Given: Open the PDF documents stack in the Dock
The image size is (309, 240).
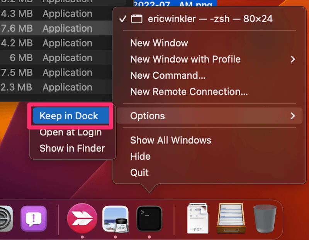Looking at the screenshot, I should tap(198, 218).
